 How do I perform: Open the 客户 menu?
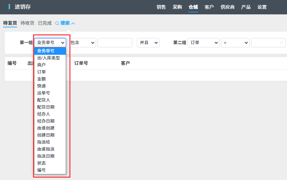click(x=209, y=7)
